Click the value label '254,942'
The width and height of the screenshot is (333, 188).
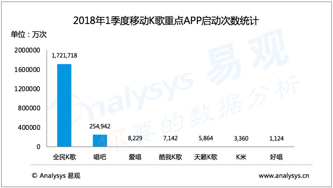[x=100, y=127]
